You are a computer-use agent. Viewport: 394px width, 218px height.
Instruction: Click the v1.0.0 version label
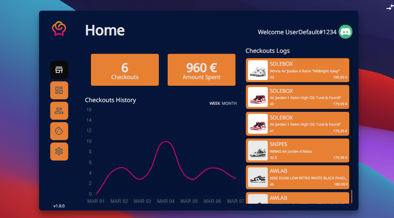pos(59,206)
